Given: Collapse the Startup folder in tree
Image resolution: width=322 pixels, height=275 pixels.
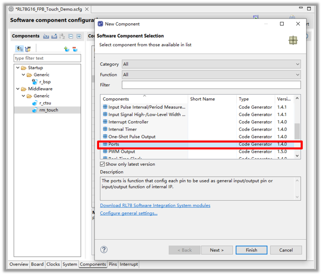Looking at the screenshot, I should click(18, 68).
